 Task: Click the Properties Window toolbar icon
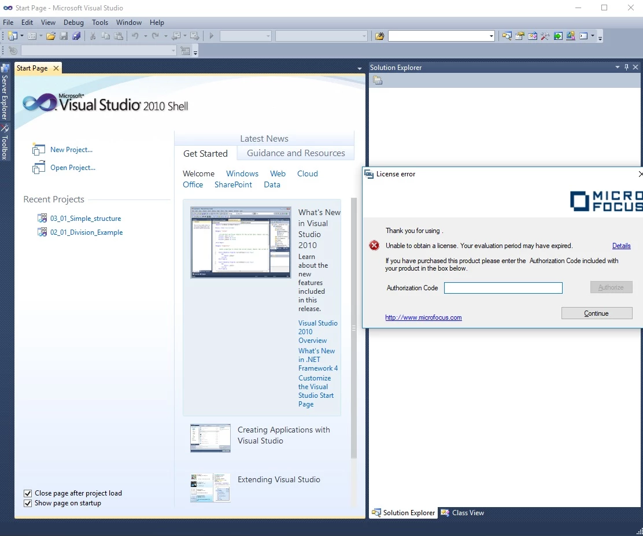[x=520, y=36]
